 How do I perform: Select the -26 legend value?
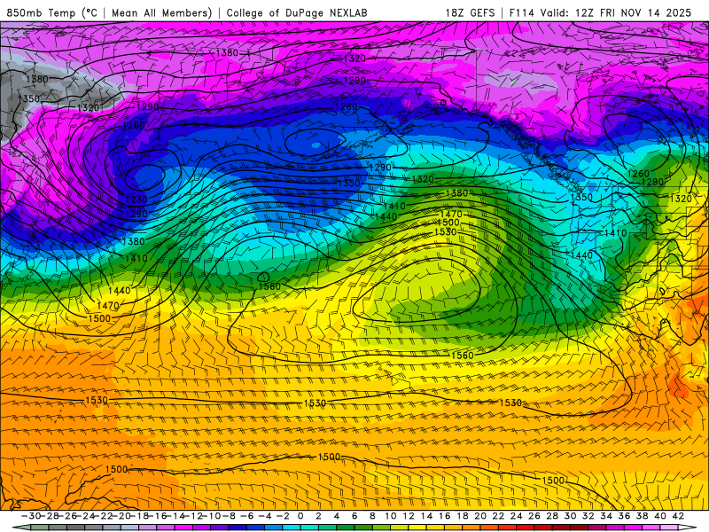(67, 516)
